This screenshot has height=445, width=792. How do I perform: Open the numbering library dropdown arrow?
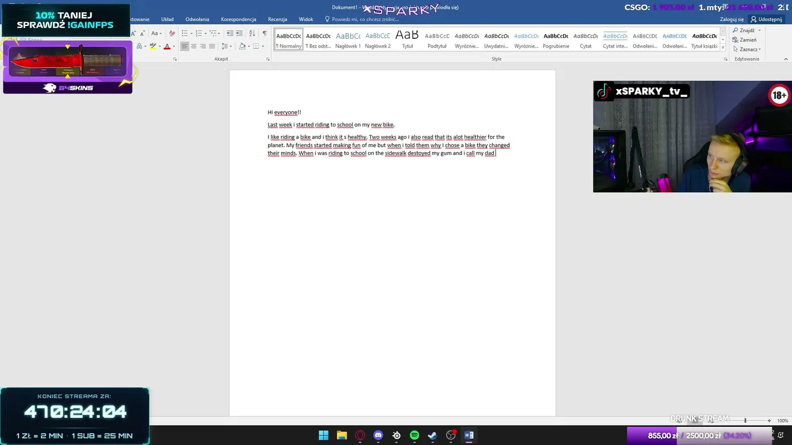(205, 33)
